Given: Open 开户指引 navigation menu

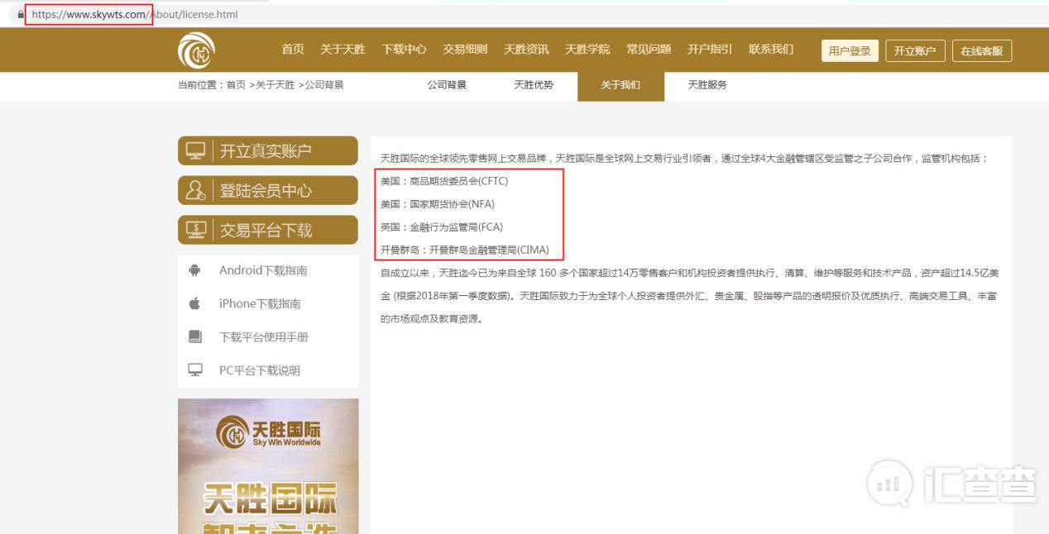Looking at the screenshot, I should (710, 50).
